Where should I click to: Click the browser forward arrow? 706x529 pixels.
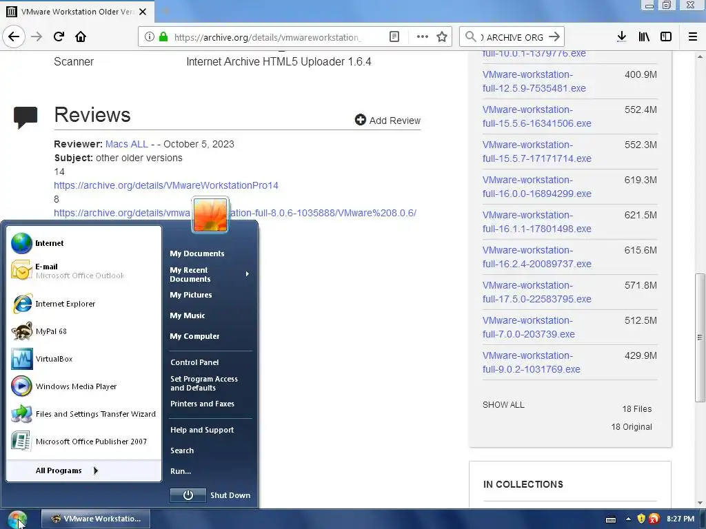[37, 37]
